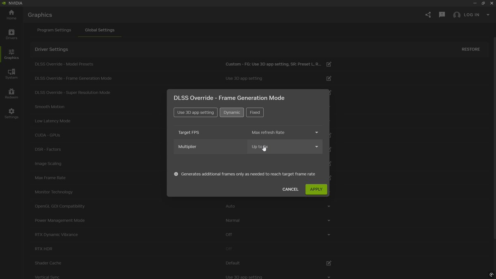
Task: Click the 'RTX Dynamic Vibrance' label
Action: (x=56, y=235)
